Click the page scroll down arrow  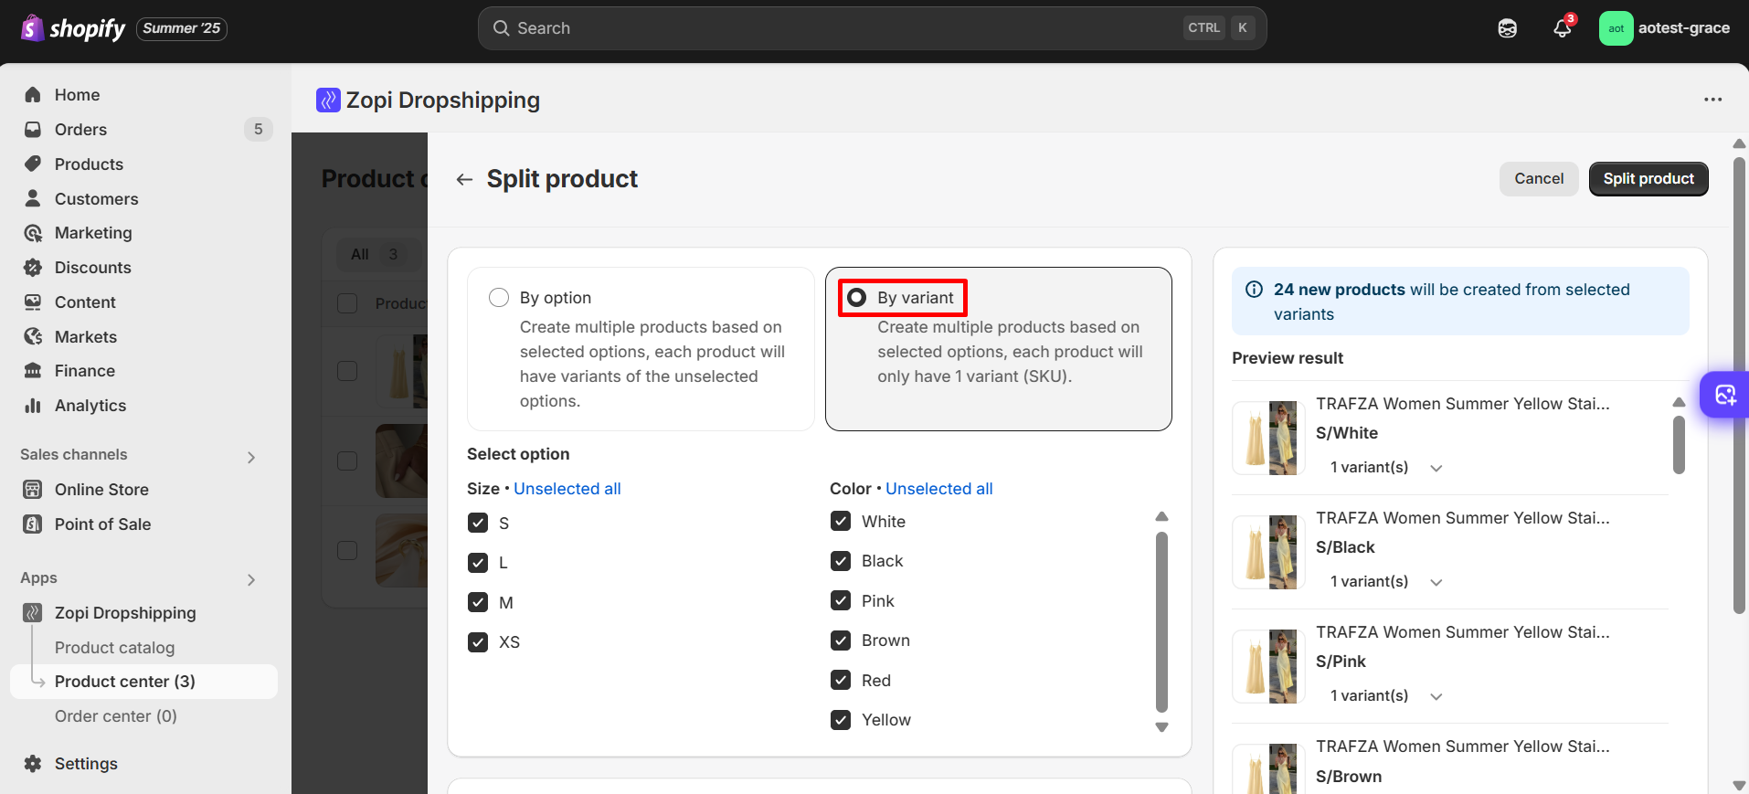click(1739, 786)
